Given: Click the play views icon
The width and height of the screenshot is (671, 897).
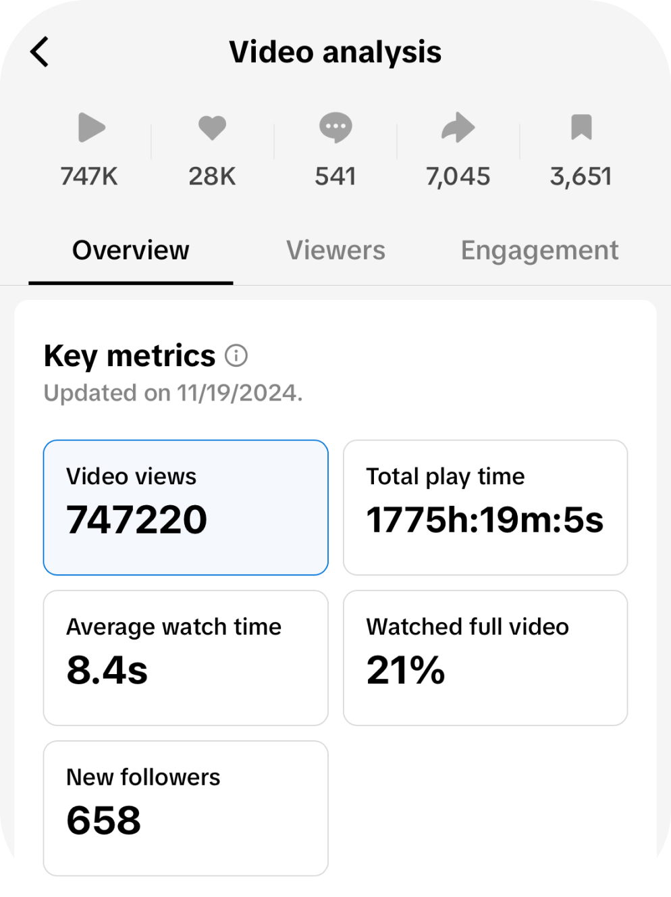Looking at the screenshot, I should [x=91, y=128].
